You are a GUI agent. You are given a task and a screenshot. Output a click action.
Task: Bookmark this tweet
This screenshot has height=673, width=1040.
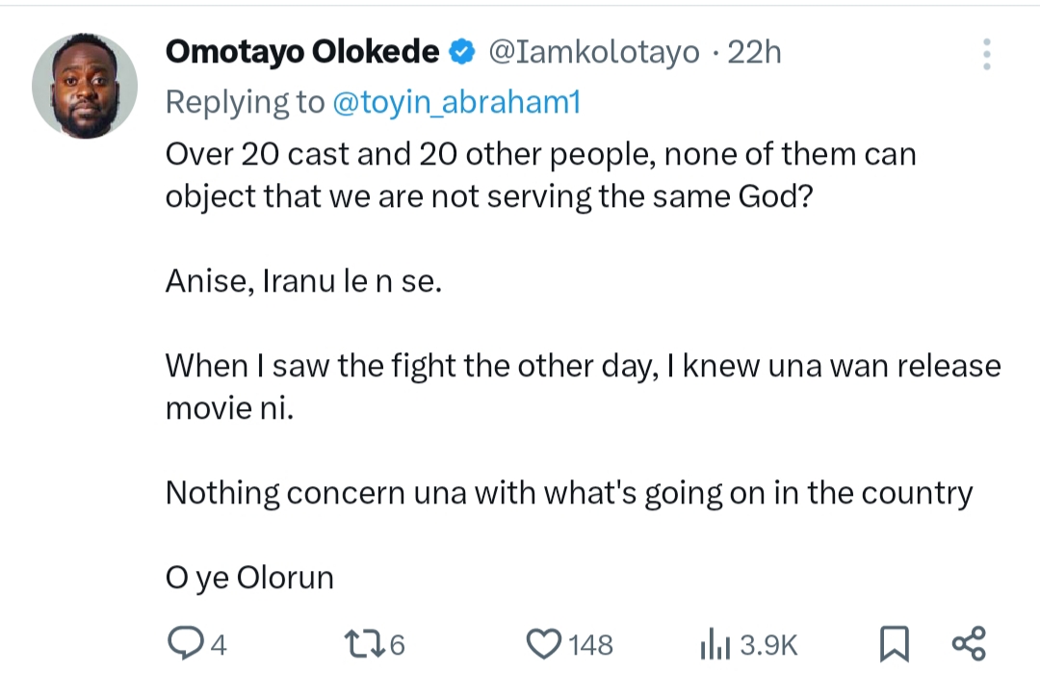coord(895,643)
